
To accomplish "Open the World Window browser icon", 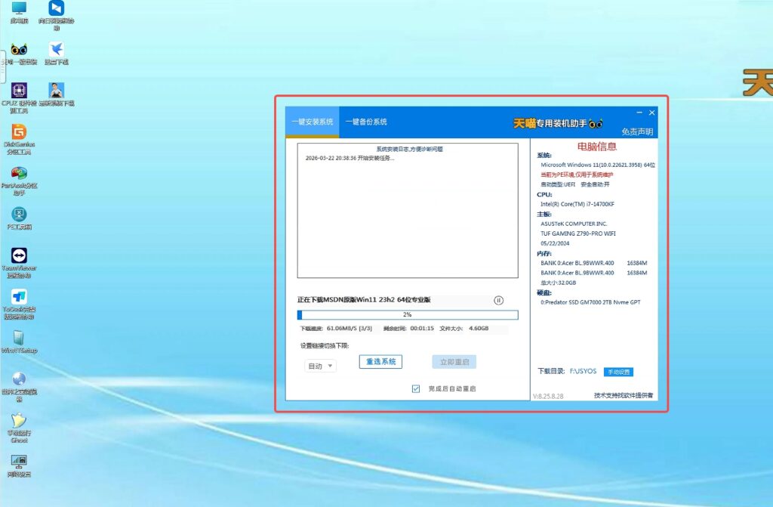I will (x=19, y=379).
